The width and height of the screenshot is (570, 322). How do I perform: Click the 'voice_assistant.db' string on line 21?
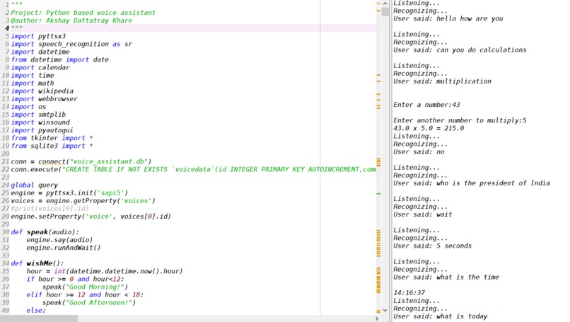109,161
